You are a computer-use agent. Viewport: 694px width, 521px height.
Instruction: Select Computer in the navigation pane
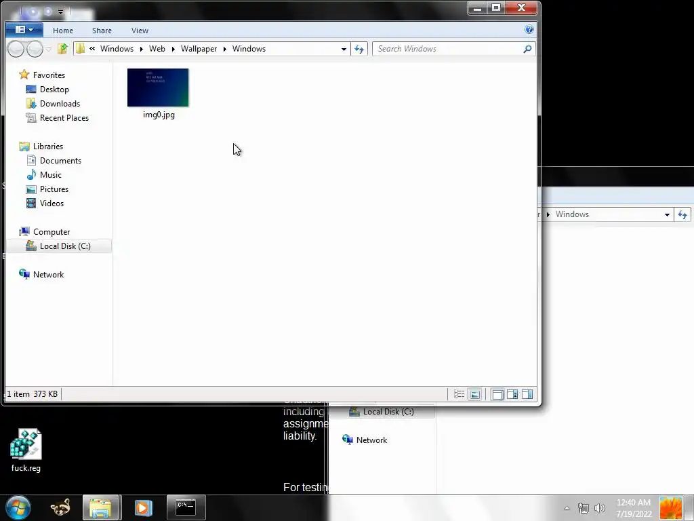pos(52,232)
